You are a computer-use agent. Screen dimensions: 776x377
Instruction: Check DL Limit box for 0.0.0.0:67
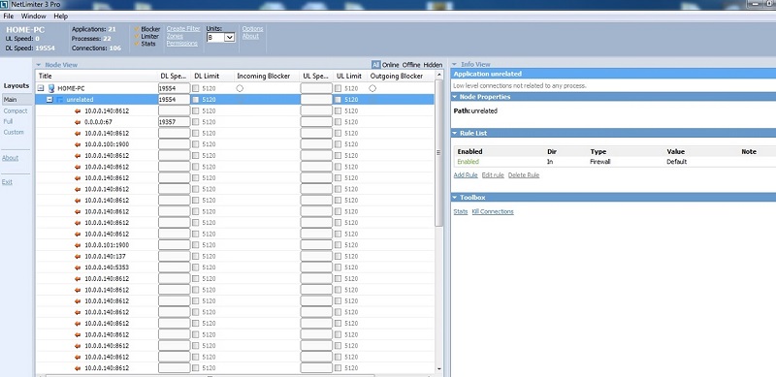[x=196, y=122]
